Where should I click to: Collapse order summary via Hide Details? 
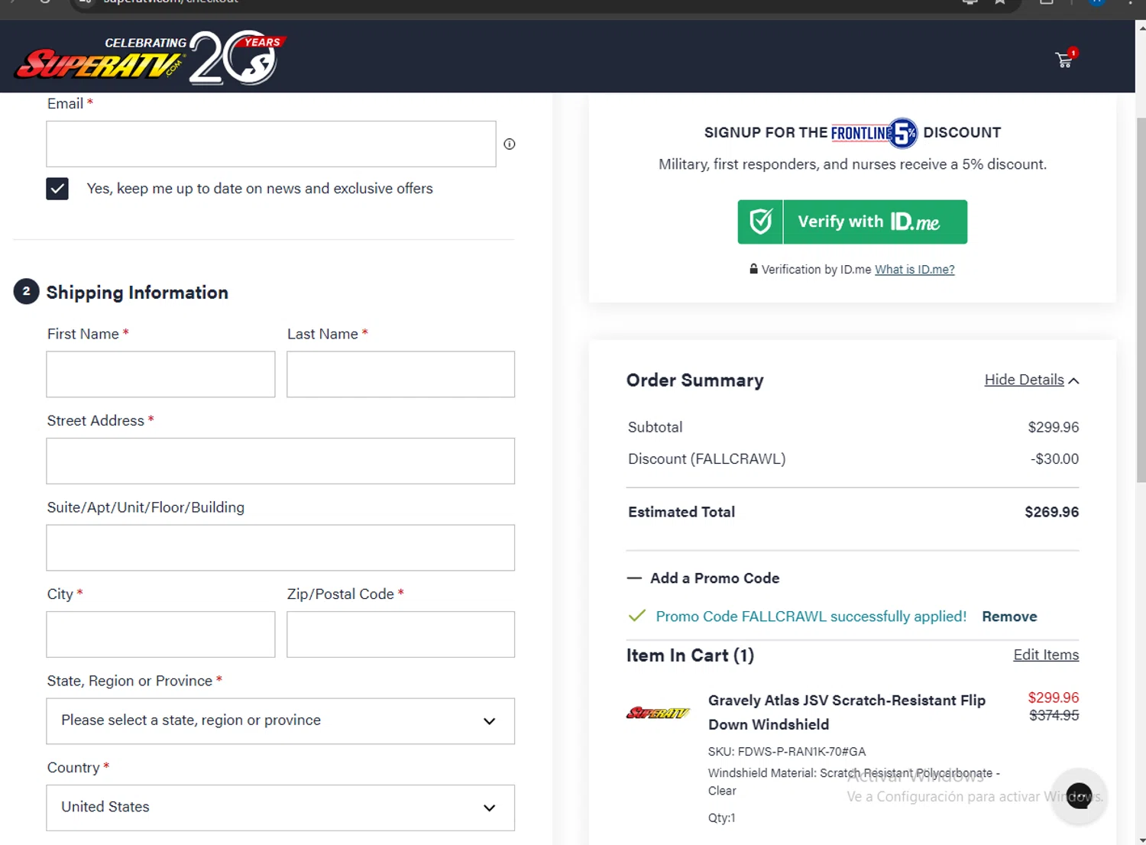[1031, 380]
